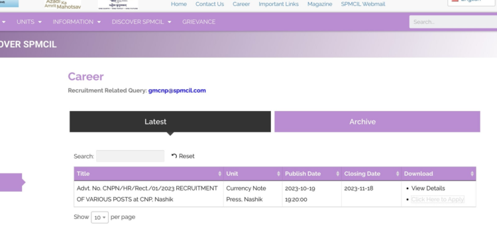
Task: Open the Home link in top navigation
Action: coord(179,4)
